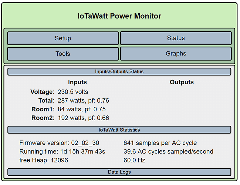The width and height of the screenshot is (240, 185).
Task: Click 39.6 AC cycles sampled/second
Action: pos(168,152)
